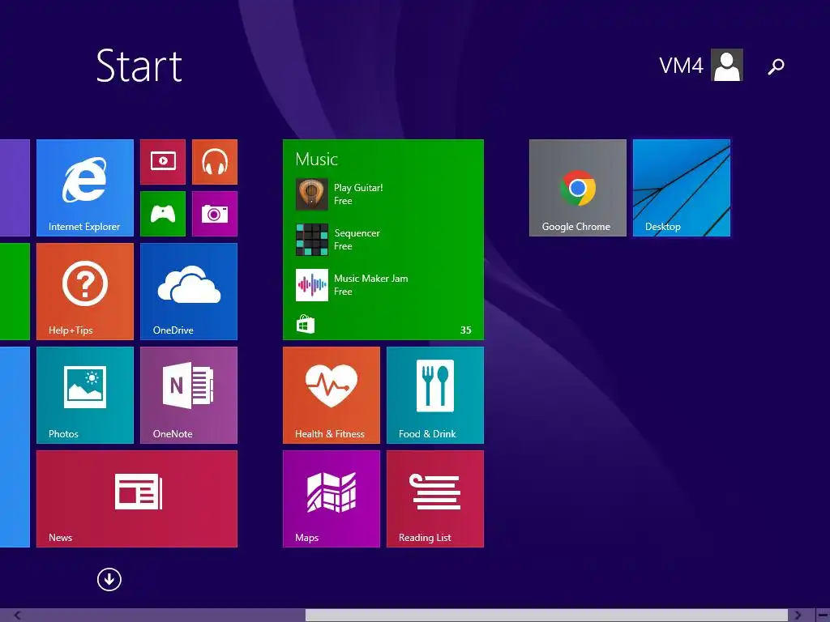Viewport: 830px width, 622px height.
Task: Open the OneDrive tile
Action: (x=189, y=292)
